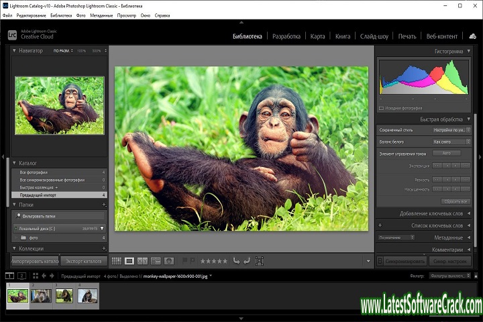Click the second monitor button in the filmstrip
Viewport: 483px width, 322px height.
coord(22,276)
